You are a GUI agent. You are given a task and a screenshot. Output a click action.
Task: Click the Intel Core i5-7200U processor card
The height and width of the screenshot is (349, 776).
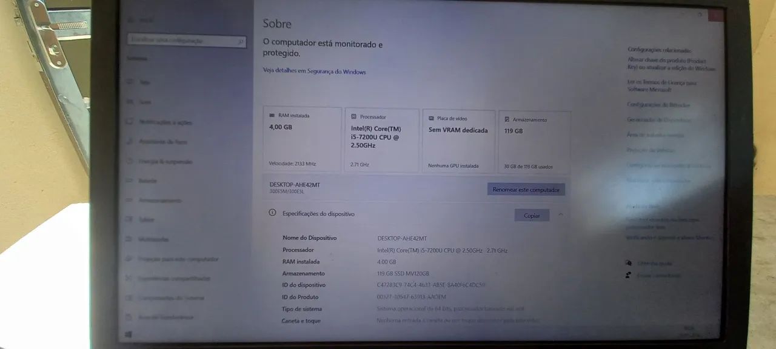click(x=382, y=140)
